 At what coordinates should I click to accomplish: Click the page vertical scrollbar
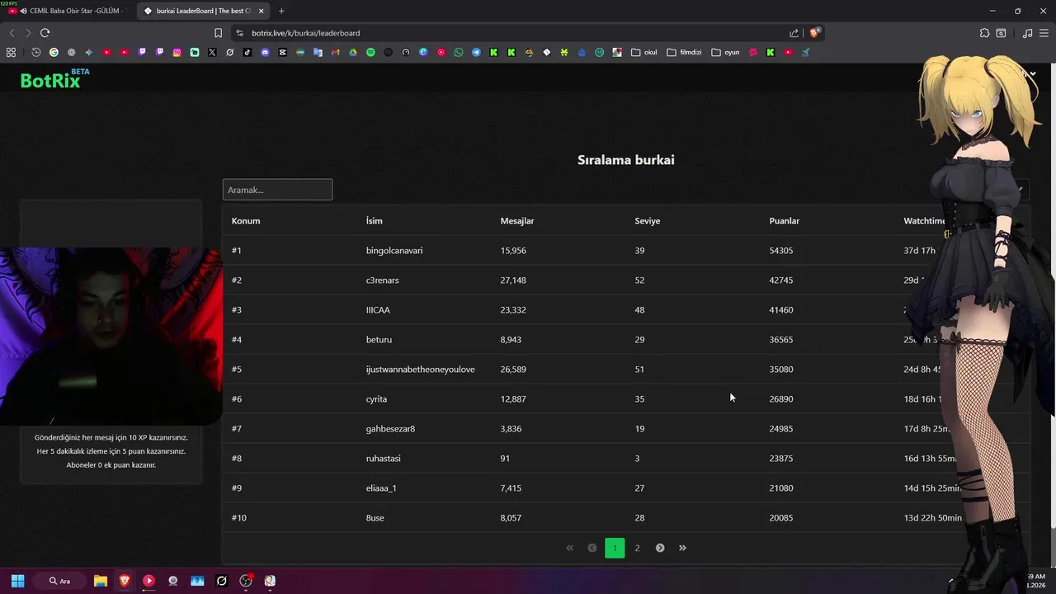1052,297
